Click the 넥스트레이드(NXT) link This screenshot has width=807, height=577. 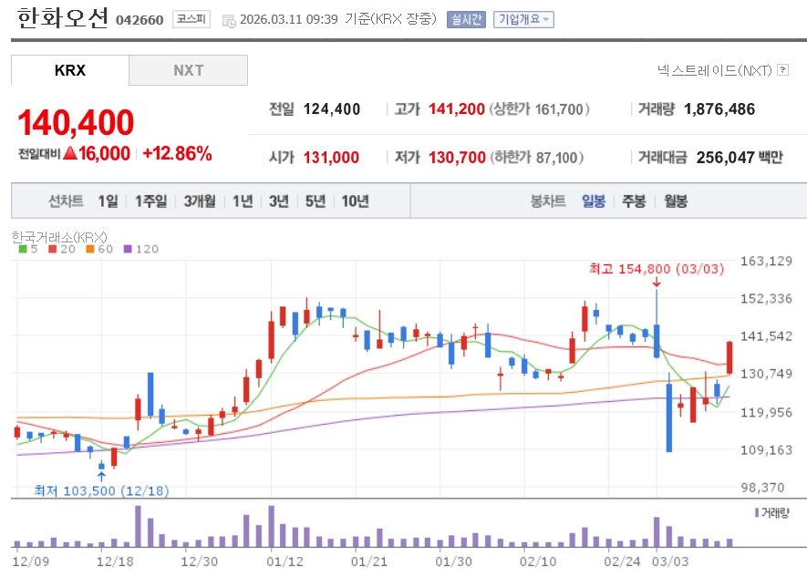tap(714, 70)
